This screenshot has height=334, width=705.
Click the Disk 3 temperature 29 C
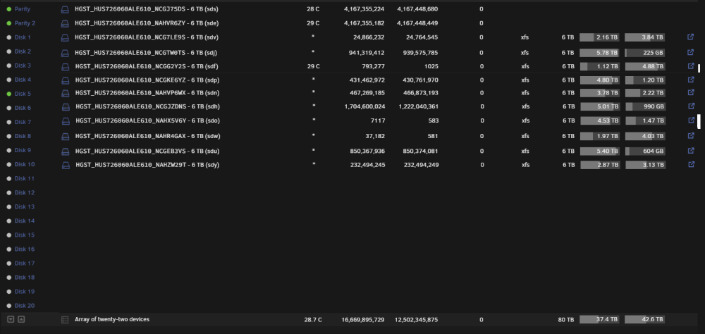(314, 66)
